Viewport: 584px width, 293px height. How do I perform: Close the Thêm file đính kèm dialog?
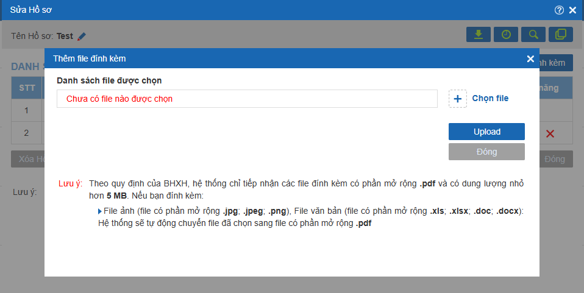pyautogui.click(x=530, y=59)
